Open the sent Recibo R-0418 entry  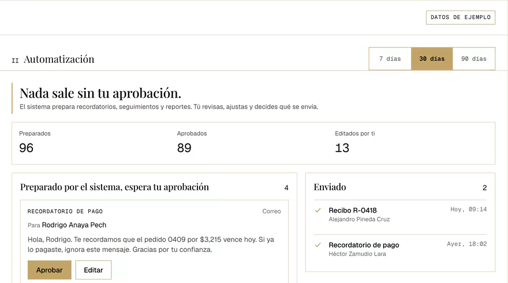[x=400, y=215]
